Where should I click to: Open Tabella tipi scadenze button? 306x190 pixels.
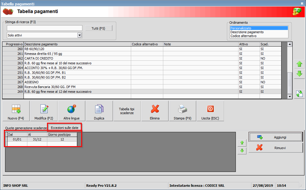[x=127, y=111]
